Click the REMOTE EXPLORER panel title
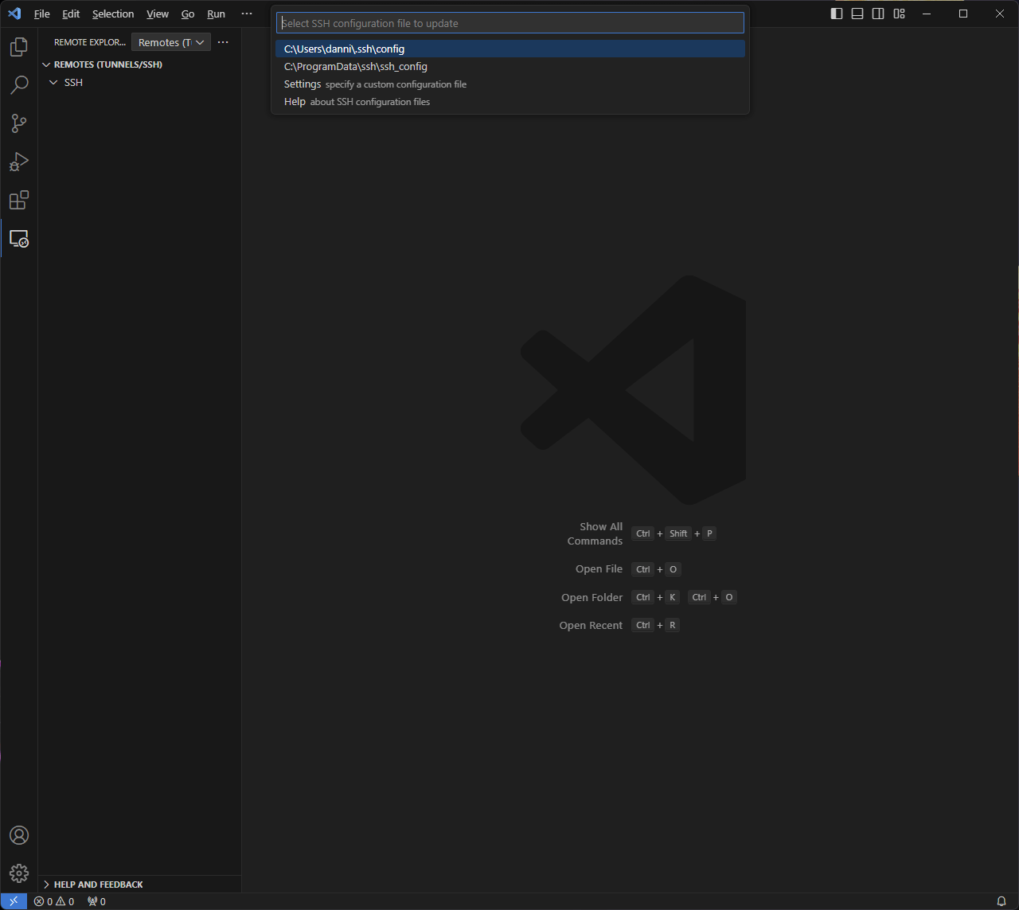Viewport: 1019px width, 910px height. (x=90, y=42)
